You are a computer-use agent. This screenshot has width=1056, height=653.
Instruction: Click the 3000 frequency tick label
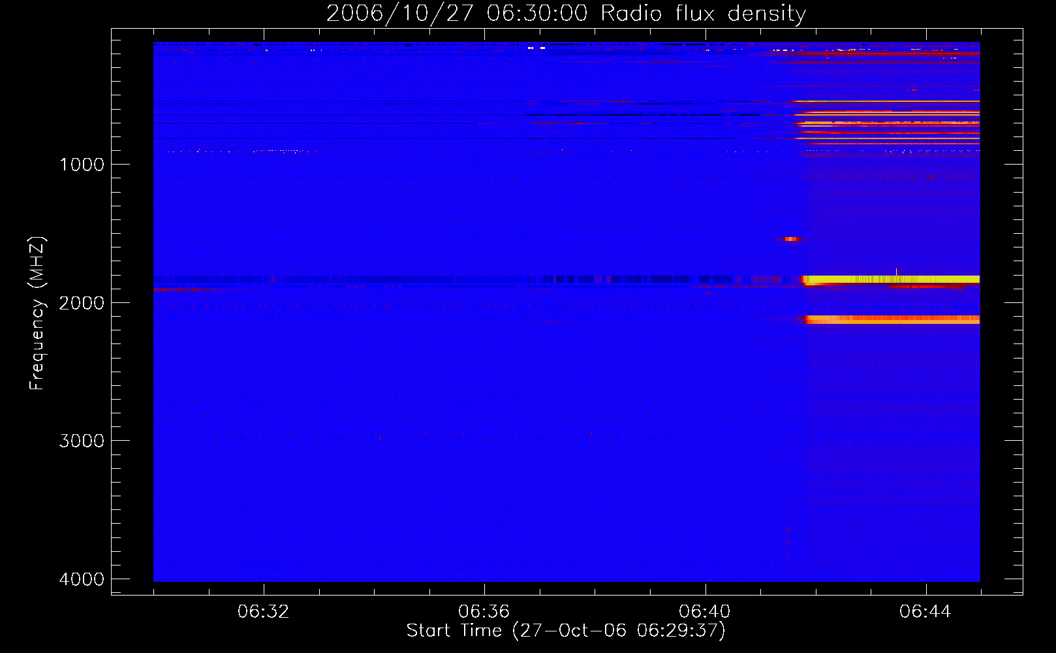pos(82,441)
